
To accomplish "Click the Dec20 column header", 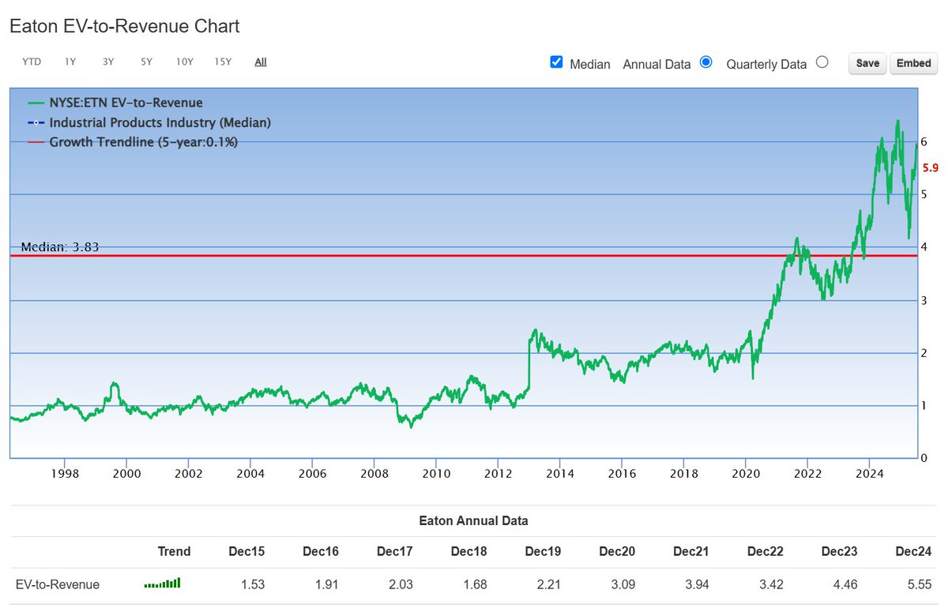I will (x=617, y=551).
